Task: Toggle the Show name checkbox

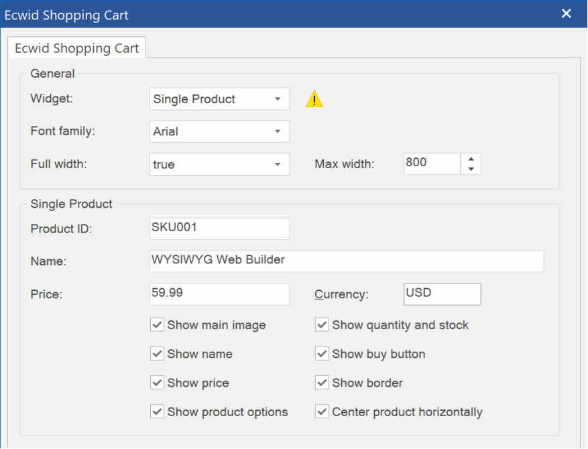Action: coord(158,354)
